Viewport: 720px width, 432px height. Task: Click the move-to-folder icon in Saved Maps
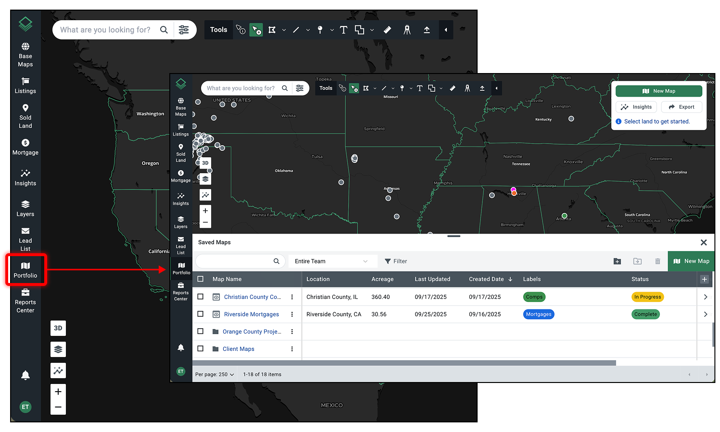coord(637,261)
